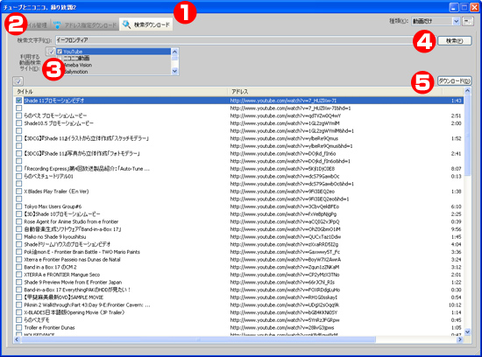The image size is (482, 357).
Task: Select X-BLADES日本語版Opening Movie title
Action: click(74, 312)
